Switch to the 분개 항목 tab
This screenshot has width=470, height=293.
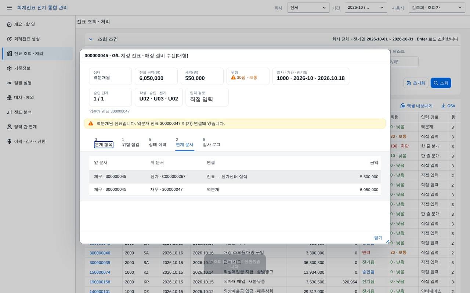pyautogui.click(x=104, y=145)
